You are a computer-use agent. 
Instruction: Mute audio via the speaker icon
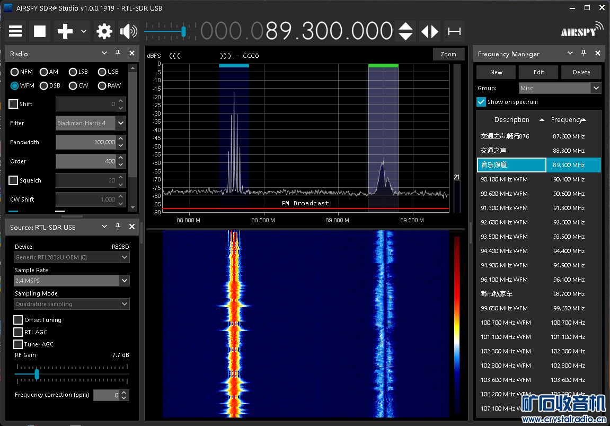(x=128, y=31)
